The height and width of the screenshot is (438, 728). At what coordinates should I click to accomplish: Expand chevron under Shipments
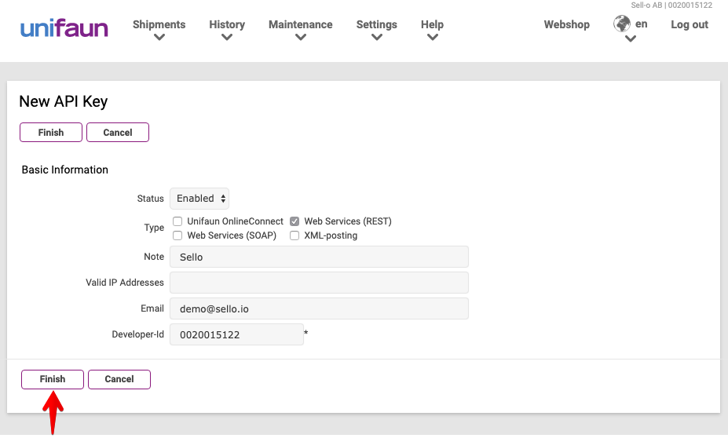point(159,38)
